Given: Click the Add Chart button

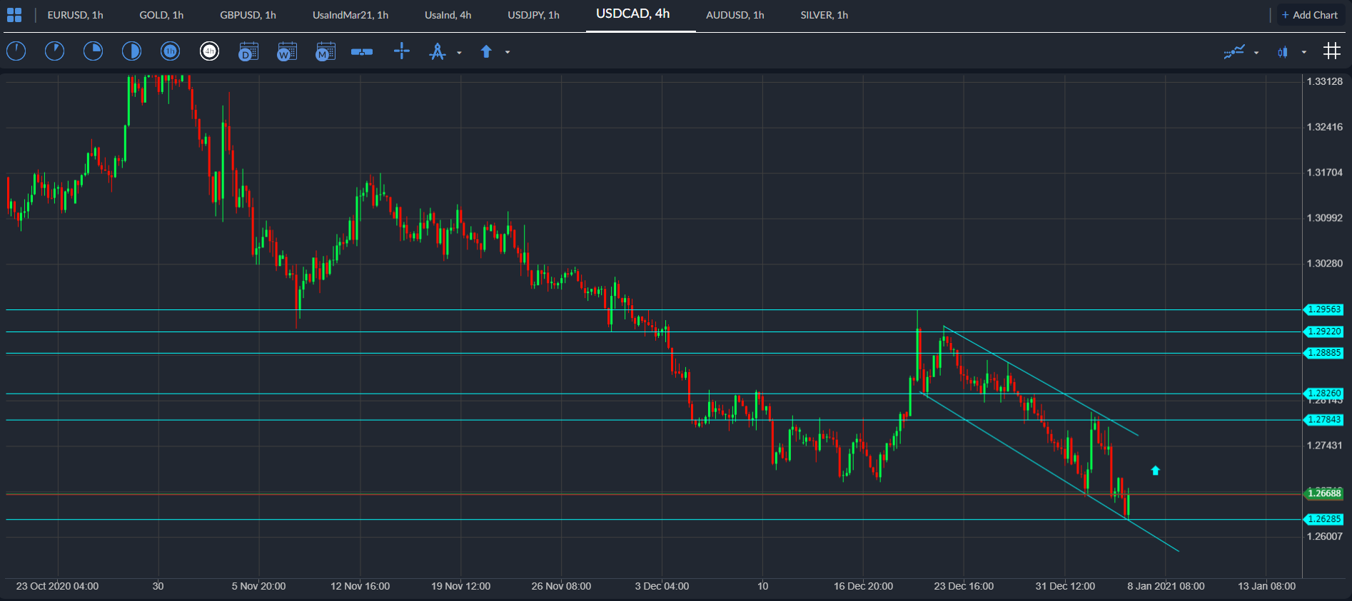Looking at the screenshot, I should [1310, 15].
